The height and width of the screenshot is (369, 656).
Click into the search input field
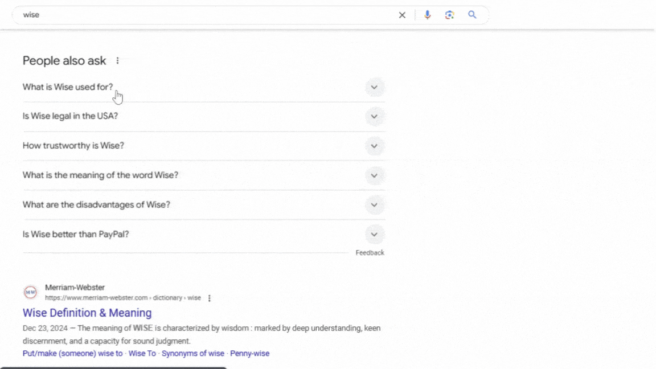coord(205,15)
